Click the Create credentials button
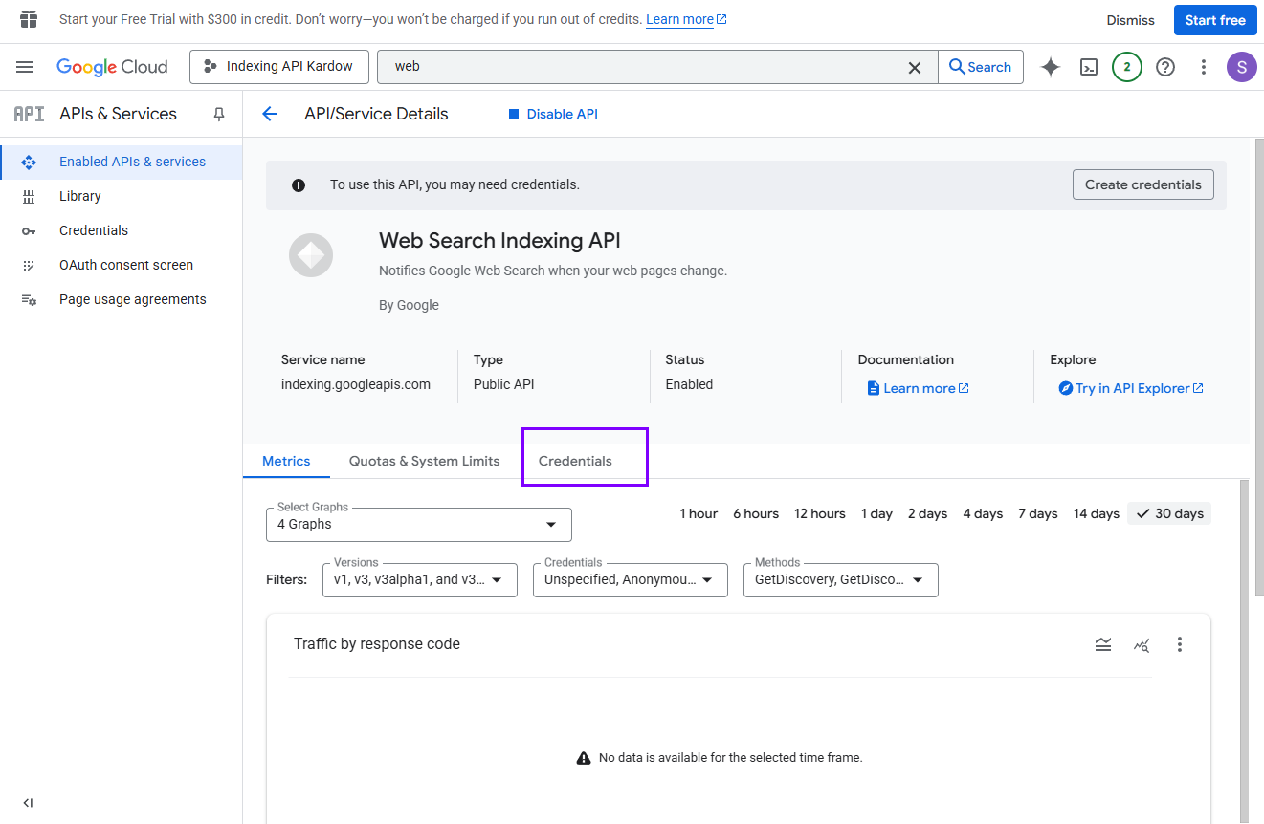Image resolution: width=1264 pixels, height=824 pixels. (1142, 184)
